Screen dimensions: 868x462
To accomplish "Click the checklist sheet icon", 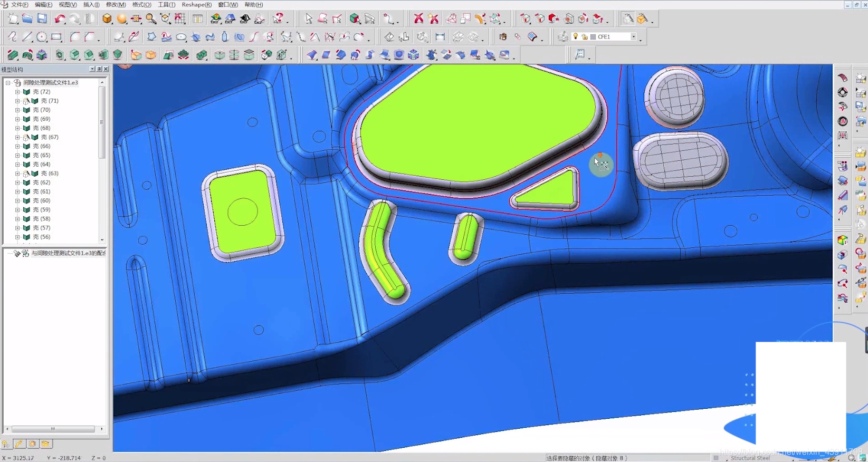I will [x=580, y=54].
